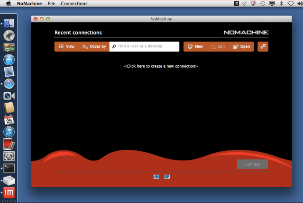Click the Open connection button
303x203 pixels.
click(241, 46)
